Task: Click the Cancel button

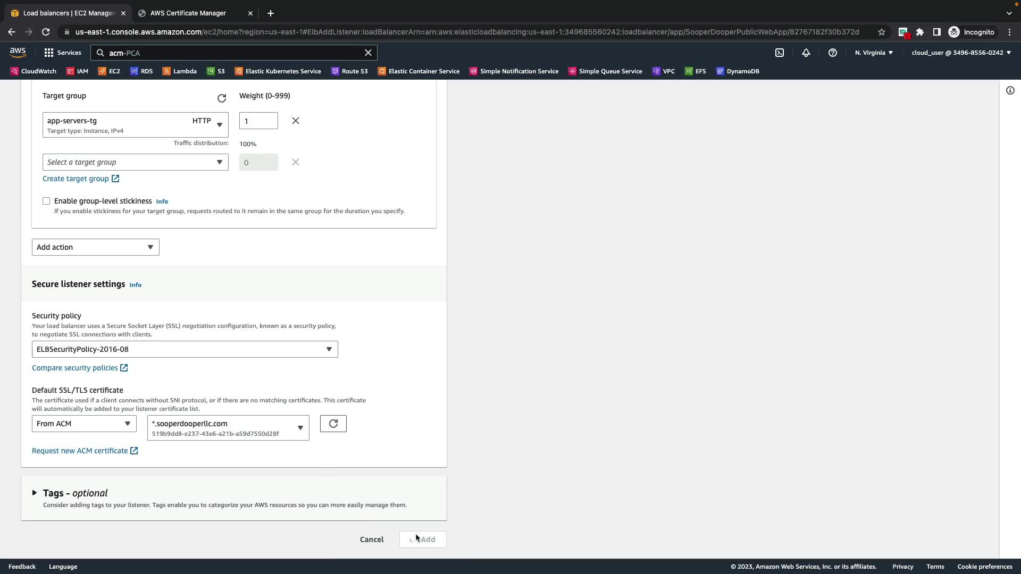Action: (x=371, y=539)
